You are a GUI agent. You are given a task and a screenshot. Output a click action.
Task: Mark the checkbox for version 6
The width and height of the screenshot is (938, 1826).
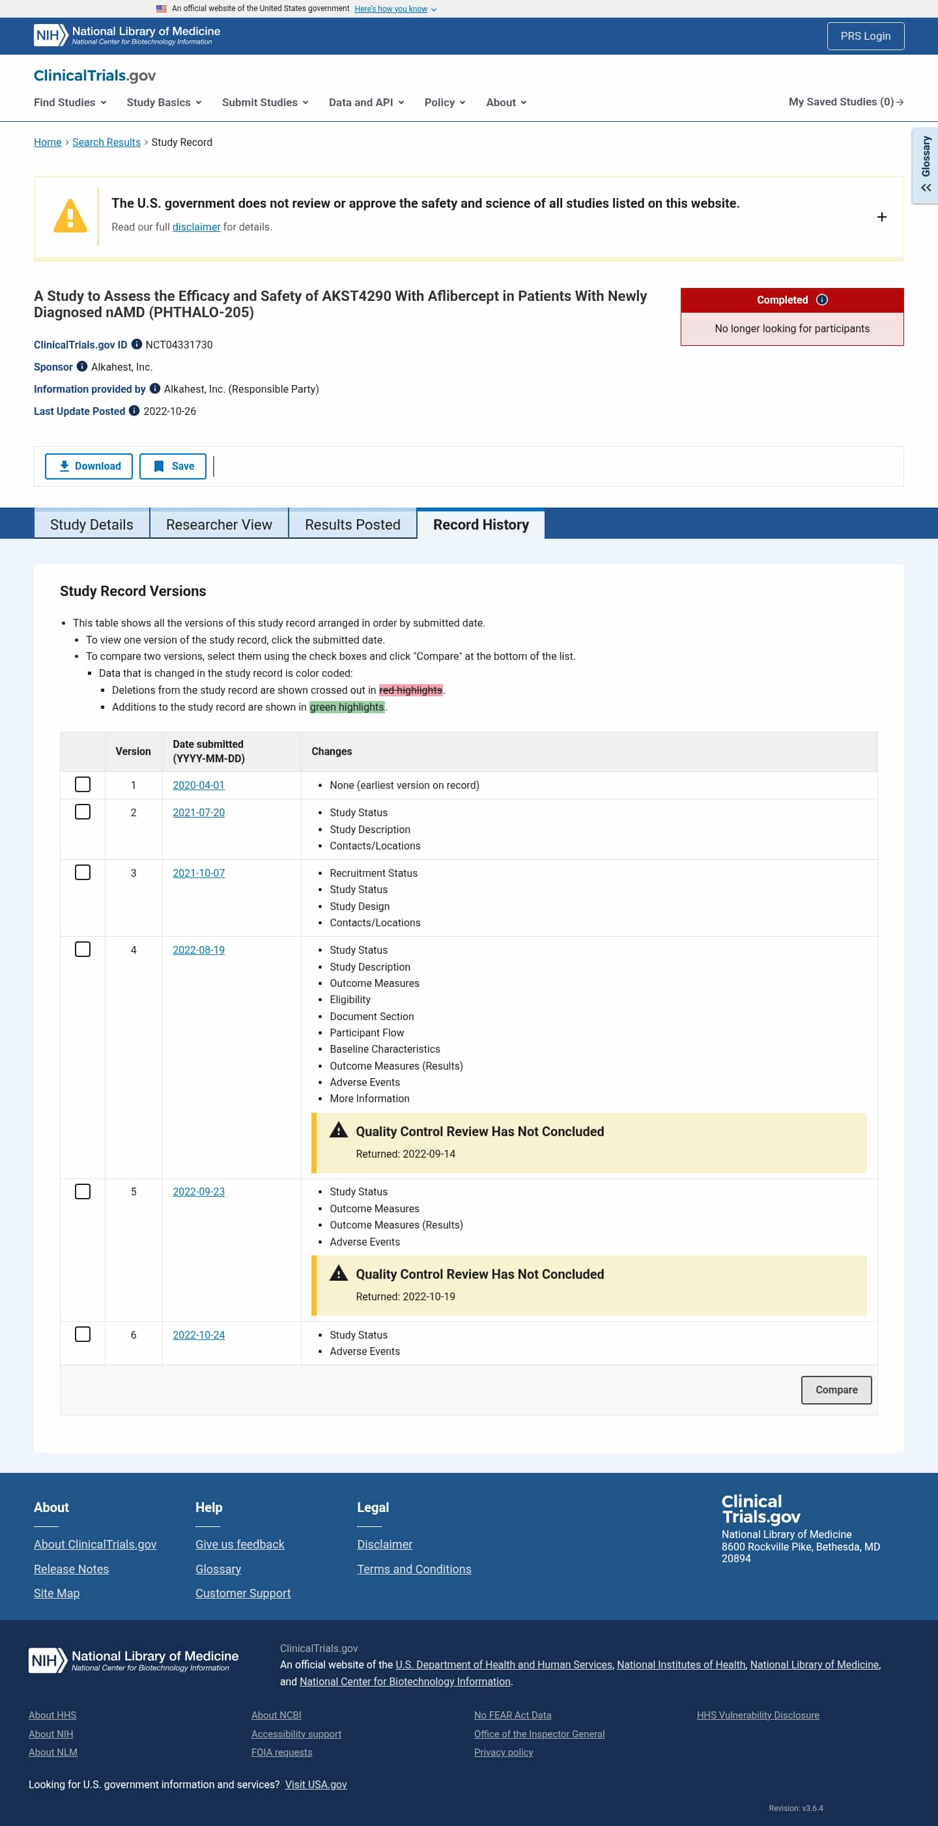click(x=83, y=1334)
